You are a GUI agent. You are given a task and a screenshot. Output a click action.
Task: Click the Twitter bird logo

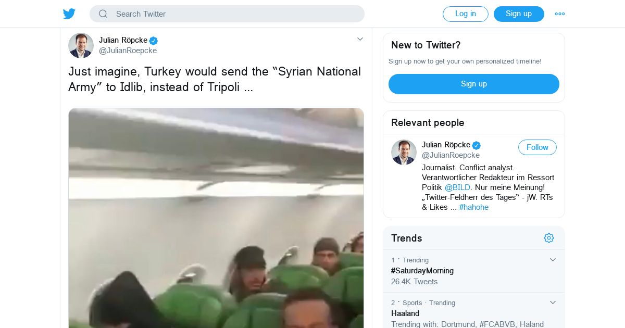[69, 14]
